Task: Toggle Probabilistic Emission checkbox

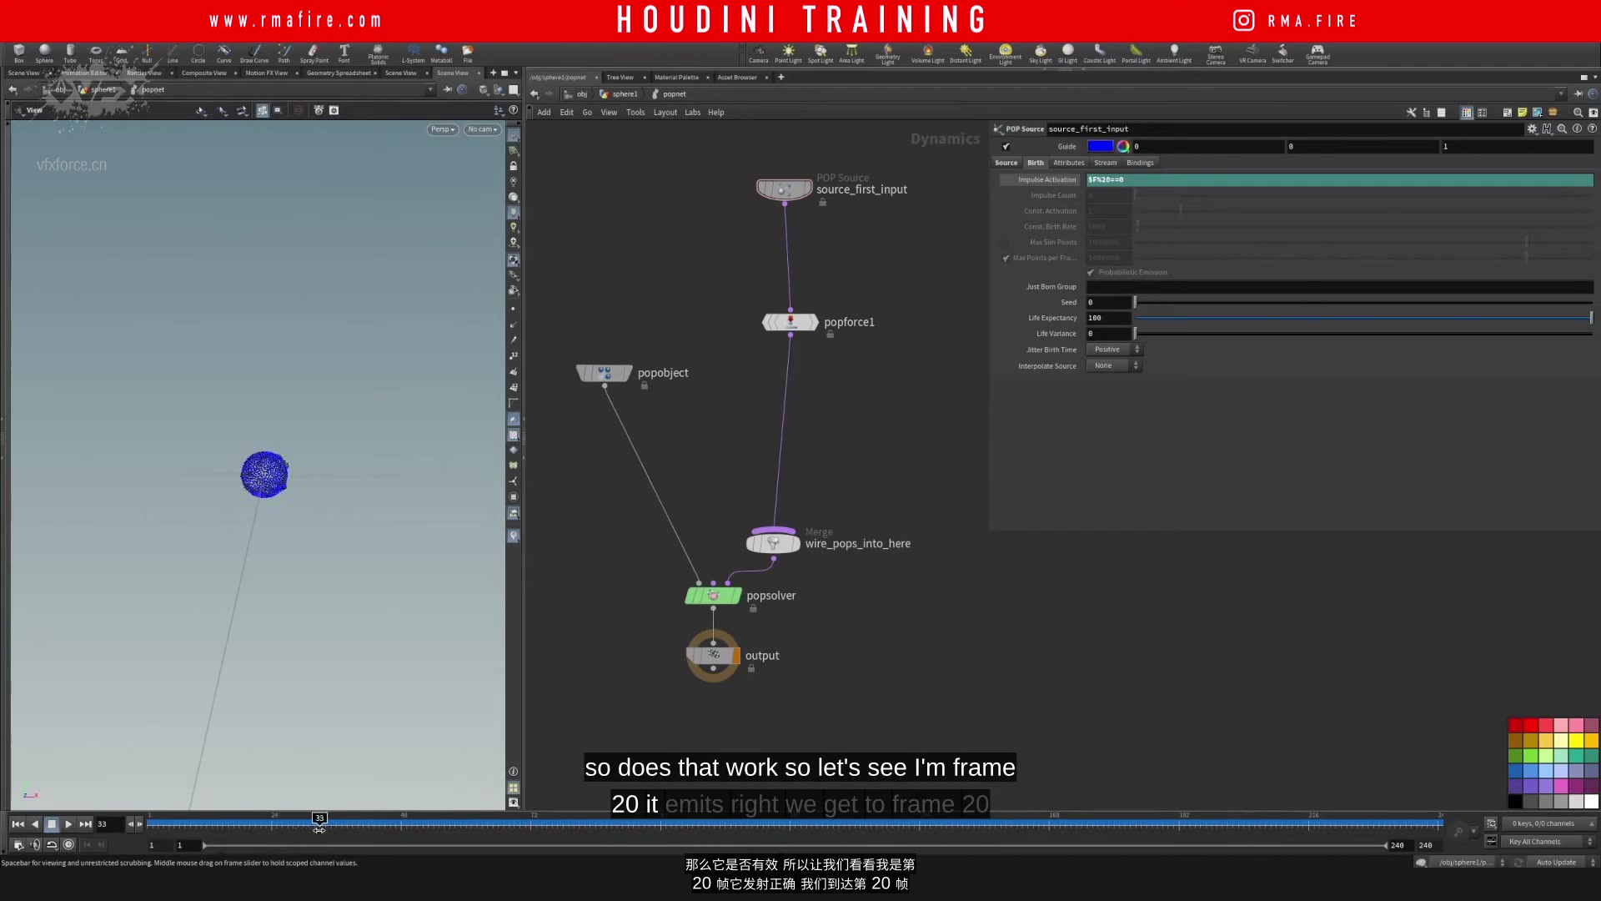Action: (x=1091, y=273)
